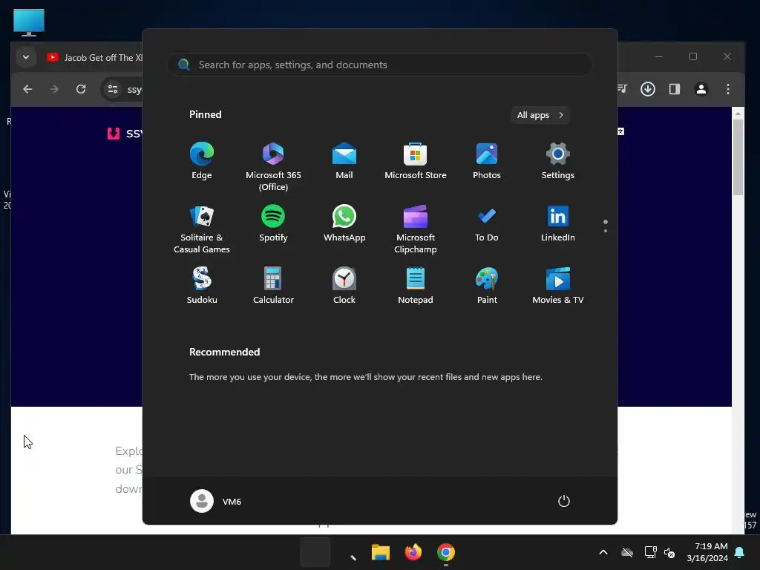Launch Notepad
The image size is (760, 570).
(416, 286)
